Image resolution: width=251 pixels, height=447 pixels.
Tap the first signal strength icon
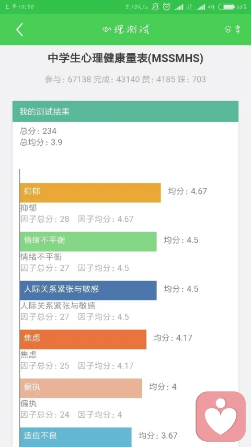[x=179, y=7]
